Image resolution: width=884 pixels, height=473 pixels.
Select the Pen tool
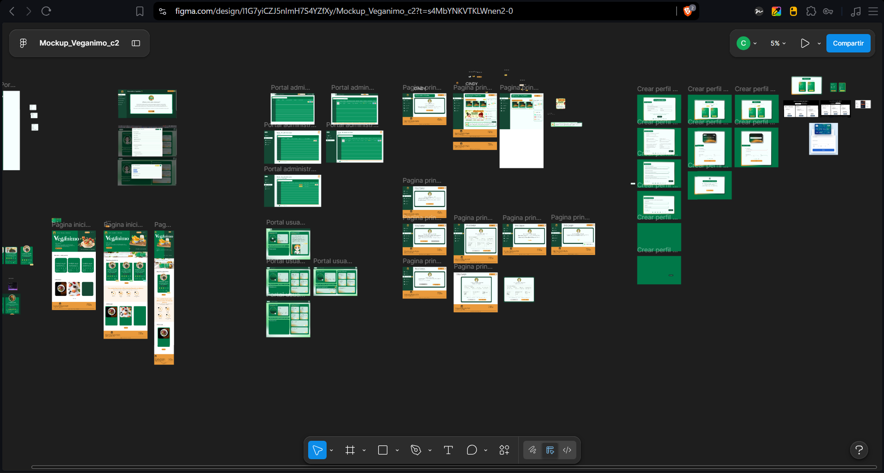click(x=416, y=450)
